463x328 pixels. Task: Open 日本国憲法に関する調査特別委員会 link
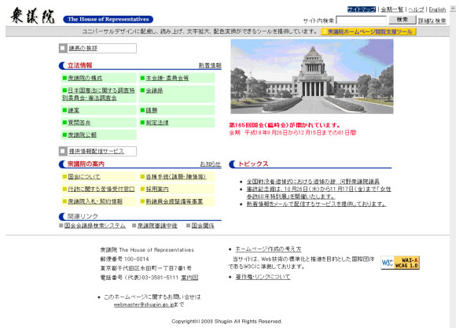tap(98, 94)
